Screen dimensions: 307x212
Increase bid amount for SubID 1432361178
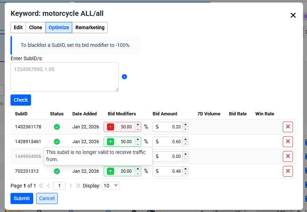[x=185, y=125]
